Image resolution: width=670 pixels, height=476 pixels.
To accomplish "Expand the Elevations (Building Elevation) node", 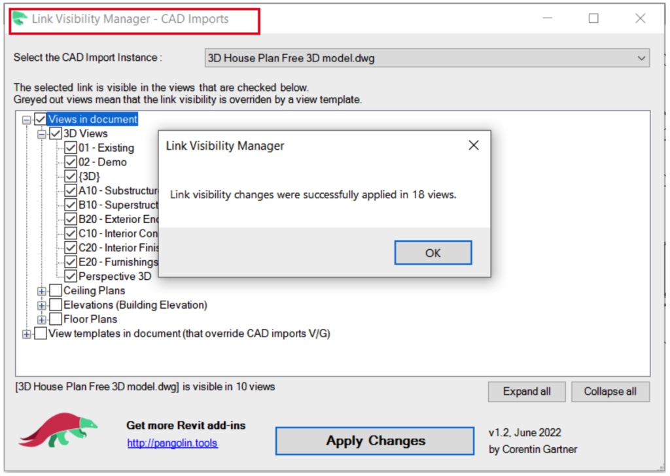I will (42, 305).
